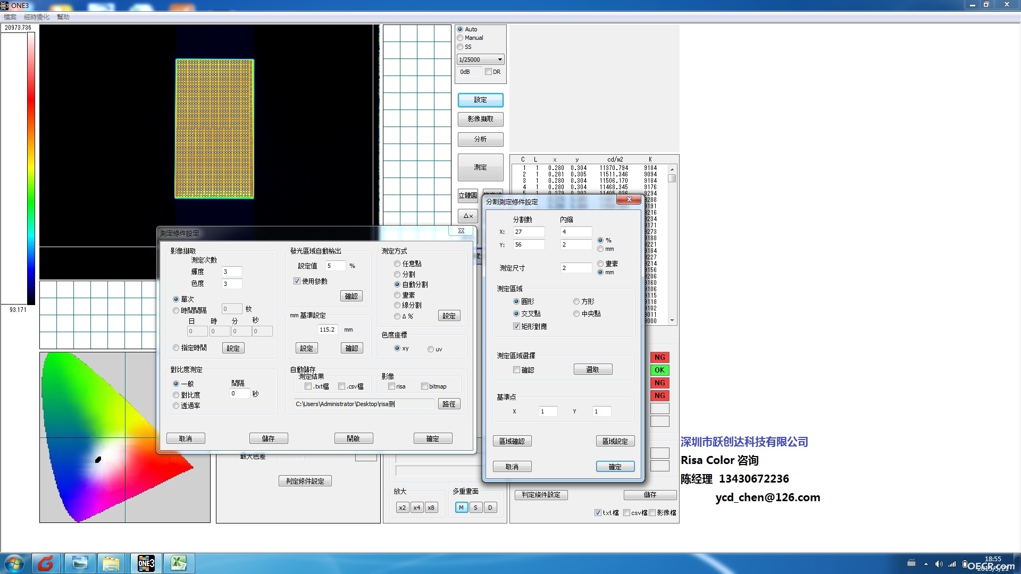The height and width of the screenshot is (574, 1021).
Task: Open Windows Start menu orb
Action: [x=14, y=563]
